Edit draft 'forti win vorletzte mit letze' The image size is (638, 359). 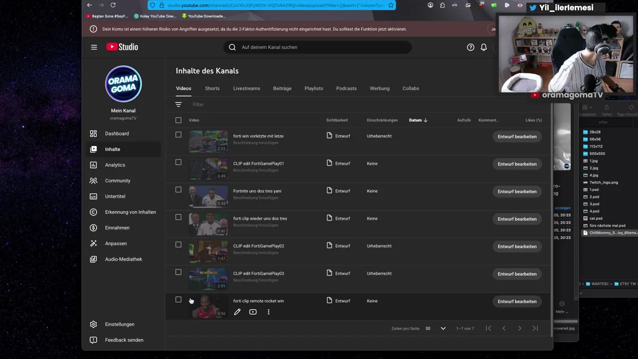point(517,137)
